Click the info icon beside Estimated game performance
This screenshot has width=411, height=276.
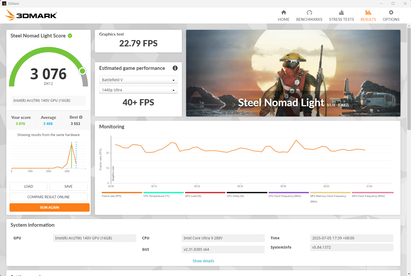175,68
